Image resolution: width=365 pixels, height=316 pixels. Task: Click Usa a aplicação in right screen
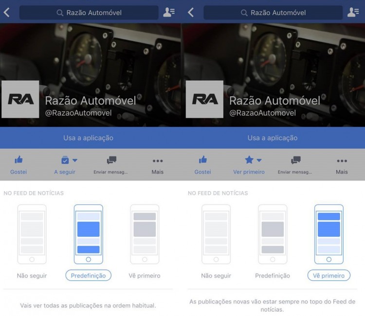coord(273,138)
